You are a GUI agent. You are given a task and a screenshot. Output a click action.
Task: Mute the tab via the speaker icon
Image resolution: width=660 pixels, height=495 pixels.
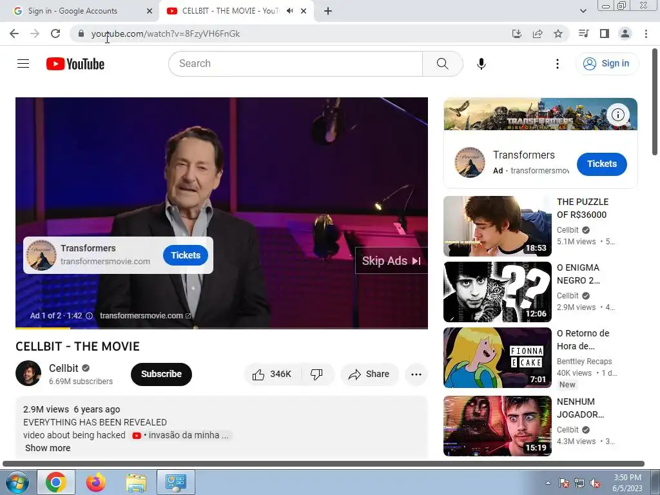[x=289, y=11]
